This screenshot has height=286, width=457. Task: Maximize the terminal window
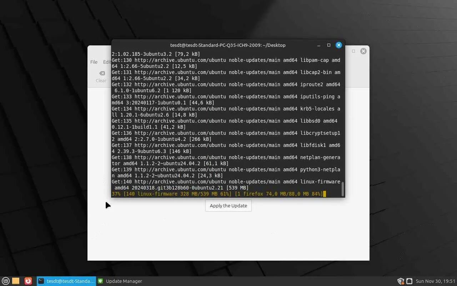(329, 45)
